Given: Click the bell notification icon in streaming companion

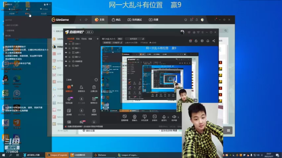Looking at the screenshot, I should [208, 41].
